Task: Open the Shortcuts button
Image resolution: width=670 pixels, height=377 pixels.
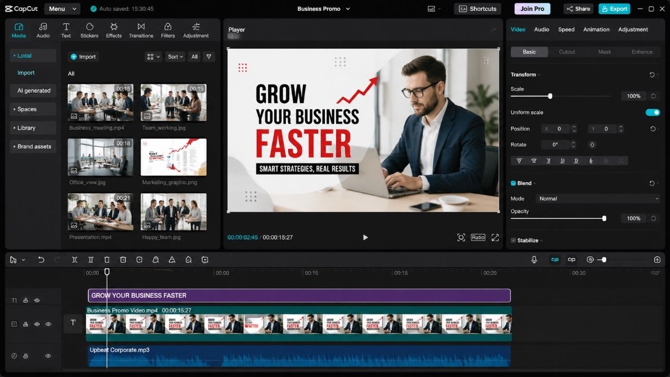Action: tap(477, 9)
